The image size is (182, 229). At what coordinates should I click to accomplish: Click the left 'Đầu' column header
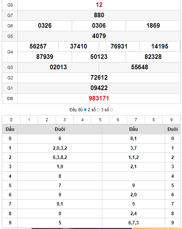click(x=10, y=129)
